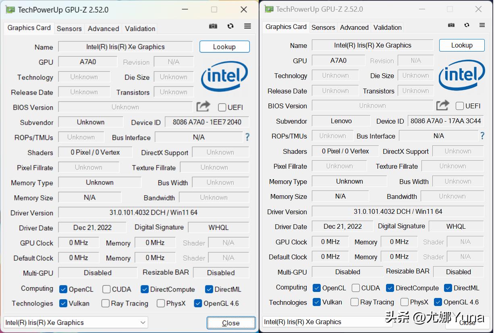Click the camera icon in the right GPU-Z window
This screenshot has height=333, width=494.
coord(451,25)
